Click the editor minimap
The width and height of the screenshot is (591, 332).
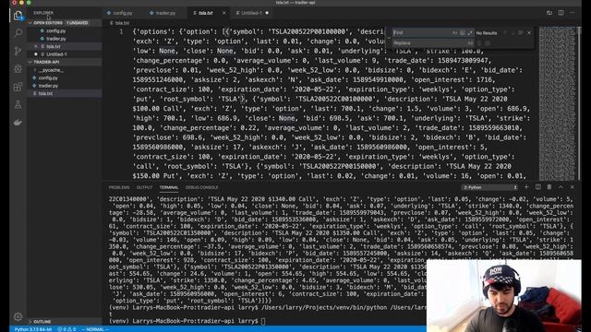point(557,103)
